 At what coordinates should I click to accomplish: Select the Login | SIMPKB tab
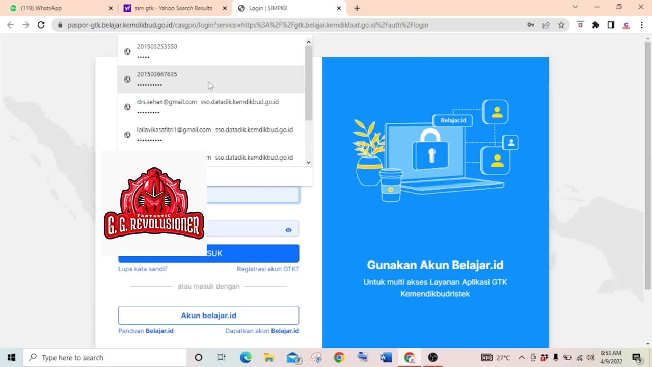pyautogui.click(x=289, y=8)
